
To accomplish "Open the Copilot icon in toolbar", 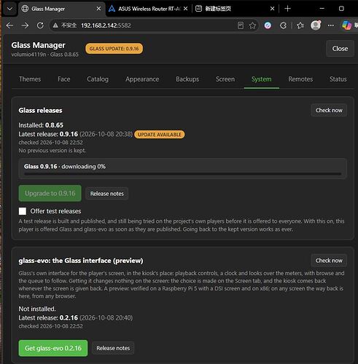I will click(346, 25).
